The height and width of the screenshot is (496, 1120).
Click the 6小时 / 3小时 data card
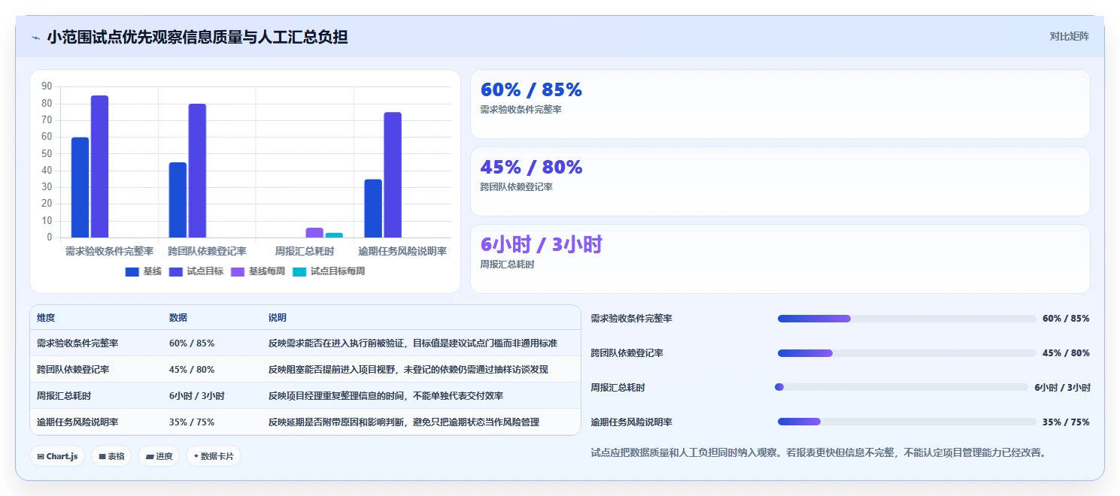(780, 259)
